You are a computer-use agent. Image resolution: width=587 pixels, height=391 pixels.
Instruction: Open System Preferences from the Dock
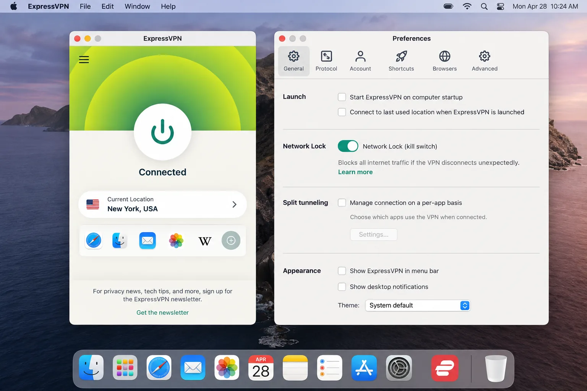(399, 368)
